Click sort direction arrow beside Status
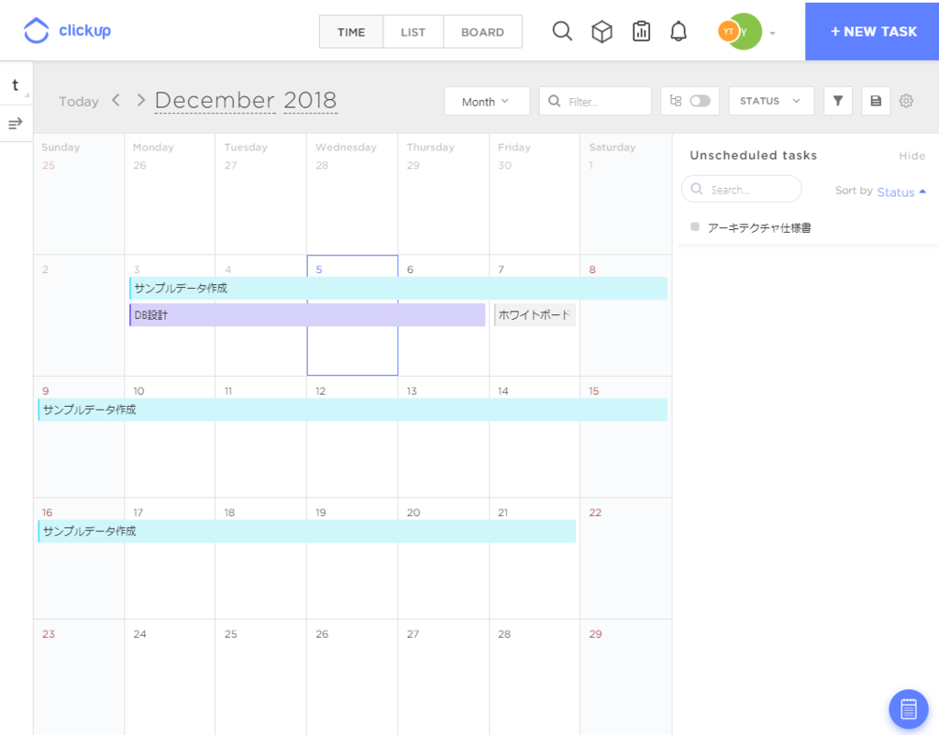Screen dimensions: 939x735 [922, 192]
